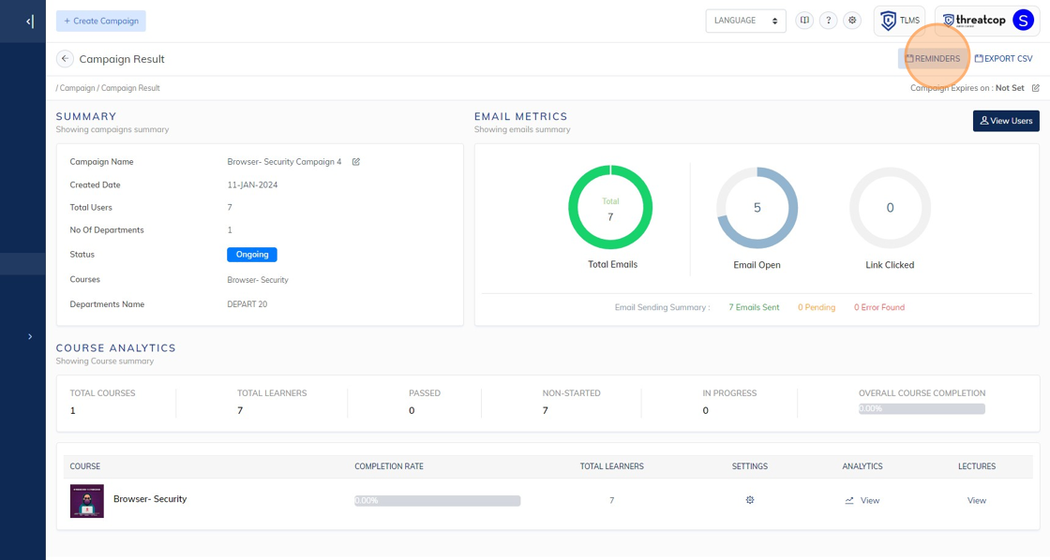
Task: Click the help question mark icon
Action: [x=829, y=20]
